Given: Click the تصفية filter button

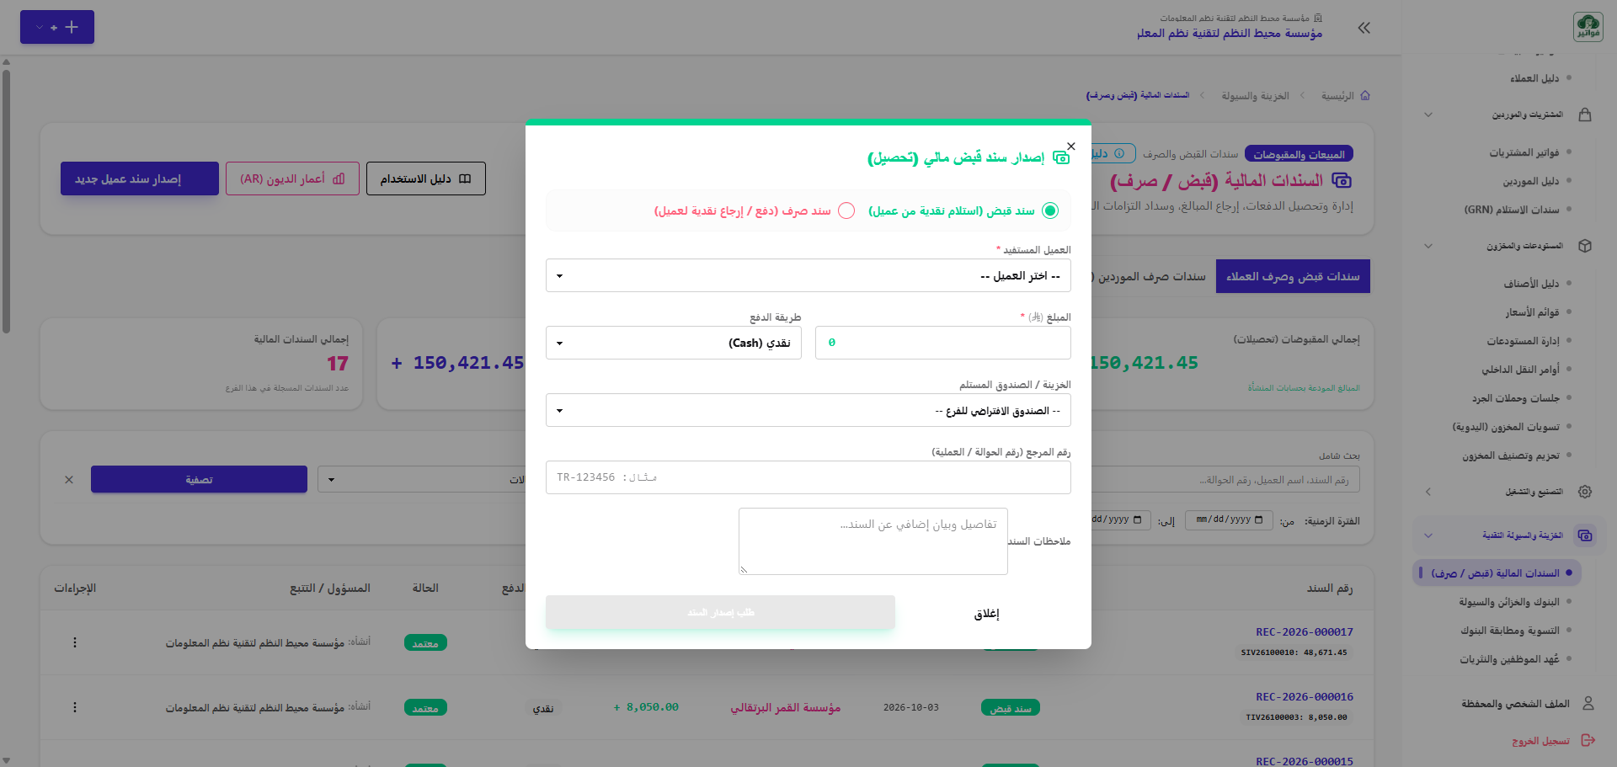Looking at the screenshot, I should pos(199,479).
